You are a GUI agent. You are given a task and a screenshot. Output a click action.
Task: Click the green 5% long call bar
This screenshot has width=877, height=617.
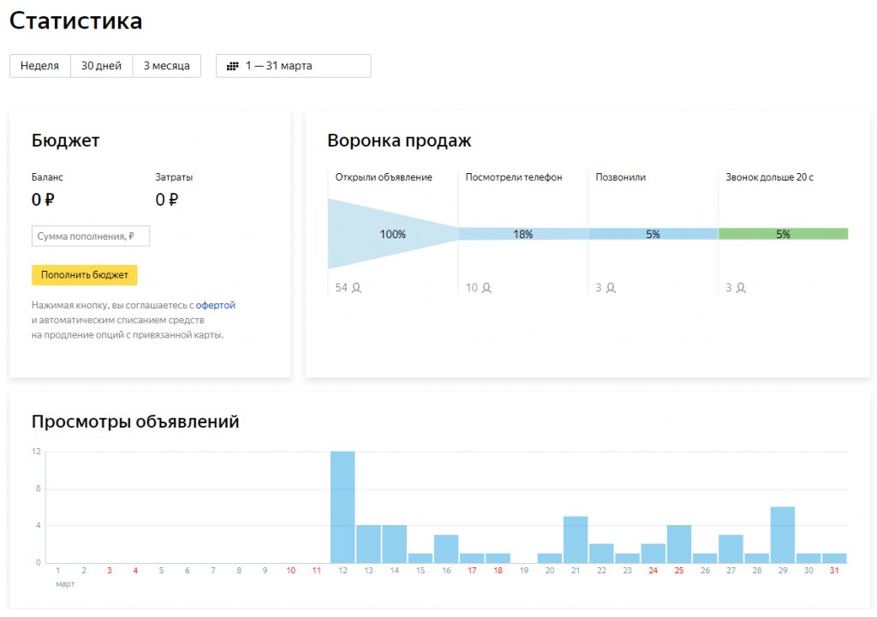click(x=783, y=234)
